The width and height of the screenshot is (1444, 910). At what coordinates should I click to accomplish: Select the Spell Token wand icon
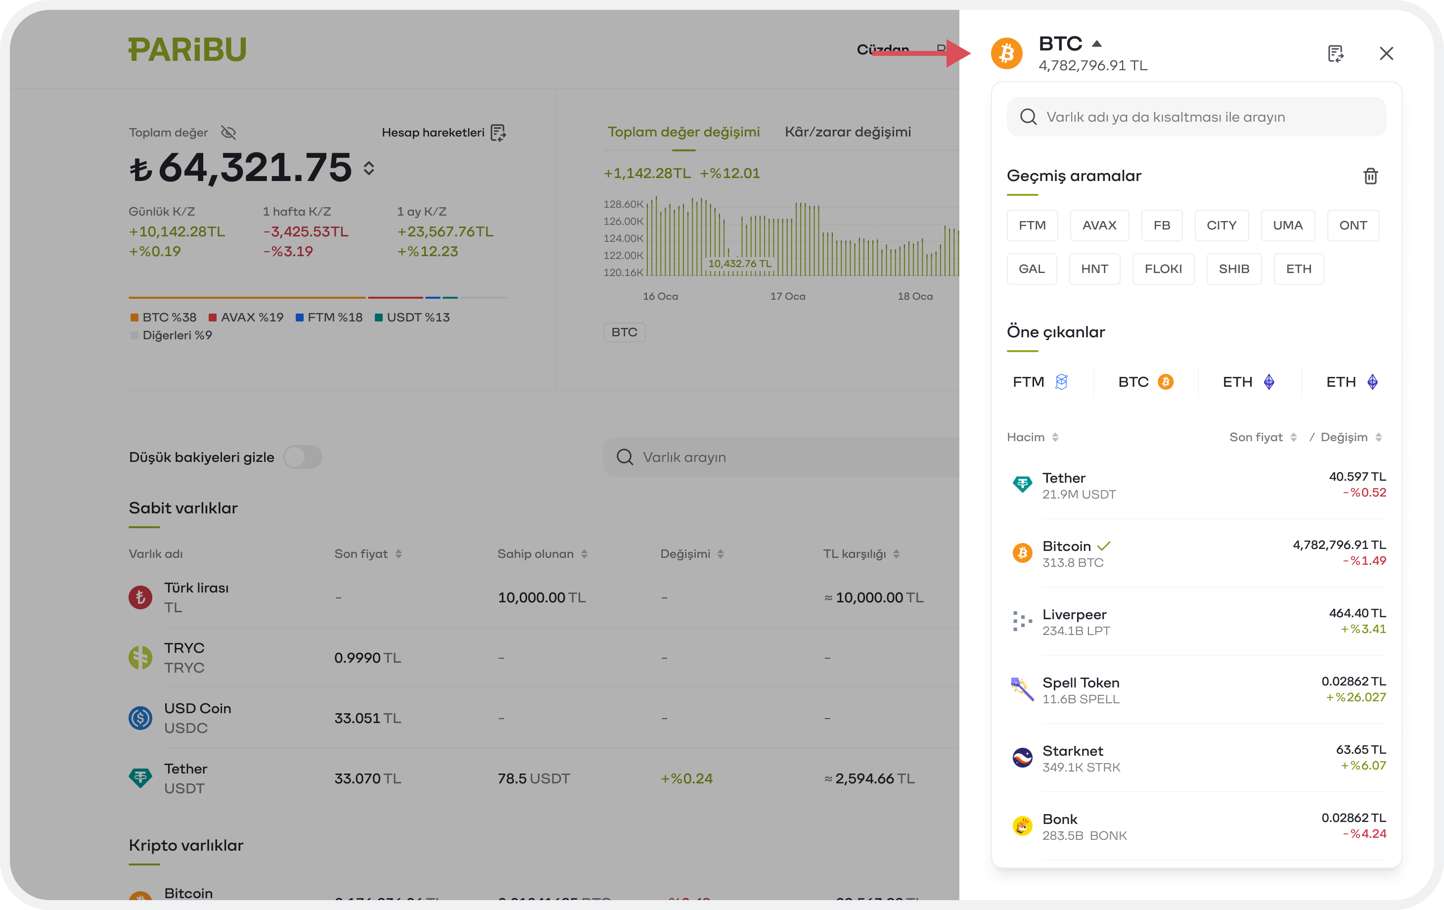[x=1022, y=689]
